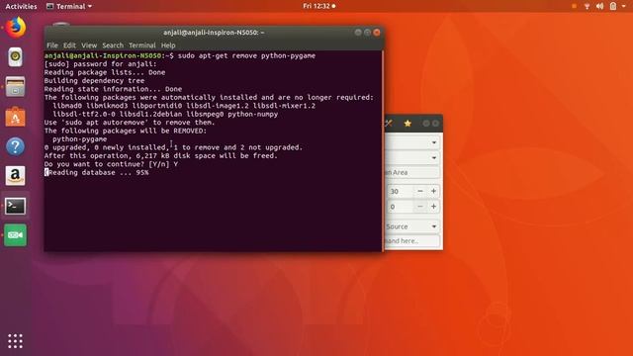The height and width of the screenshot is (356, 633).
Task: Launch Rhythmbox music player from dock
Action: 16,57
